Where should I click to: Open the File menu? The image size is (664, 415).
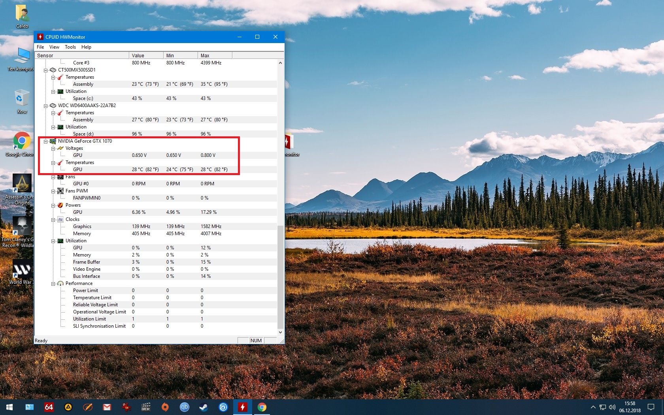coord(40,47)
